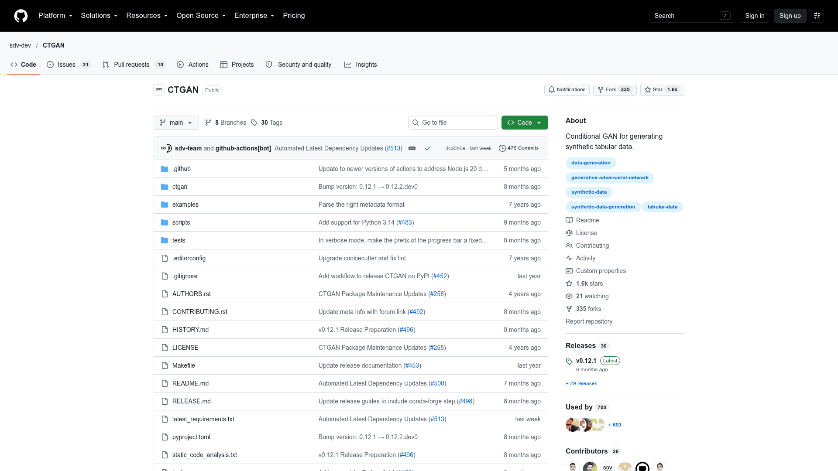The image size is (838, 471).
Task: Open the pyproject.toml file
Action: pyautogui.click(x=191, y=437)
